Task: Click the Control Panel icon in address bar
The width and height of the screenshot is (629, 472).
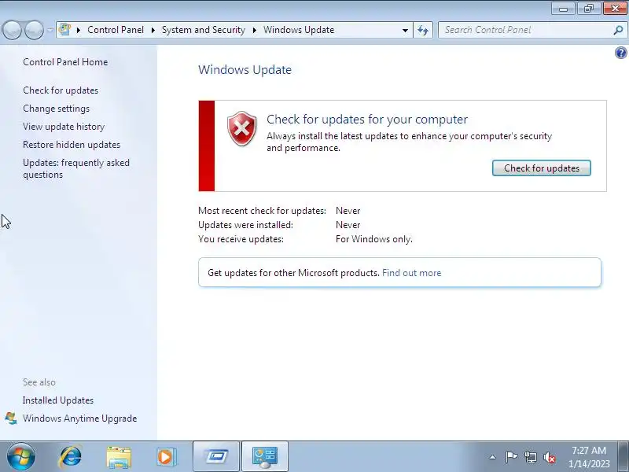Action: (x=64, y=30)
